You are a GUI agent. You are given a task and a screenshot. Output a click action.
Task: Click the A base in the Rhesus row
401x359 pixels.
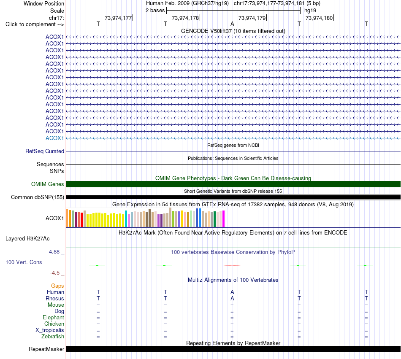[232, 298]
